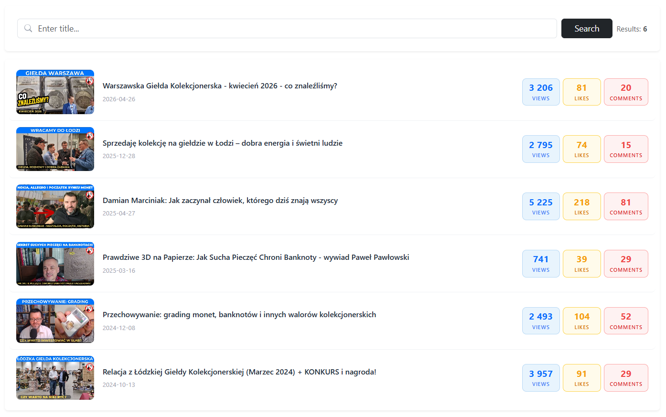The height and width of the screenshot is (417, 666).
Task: Open thumbnail of Relacja z Łódzkiej Giełdy video
Action: click(x=55, y=378)
